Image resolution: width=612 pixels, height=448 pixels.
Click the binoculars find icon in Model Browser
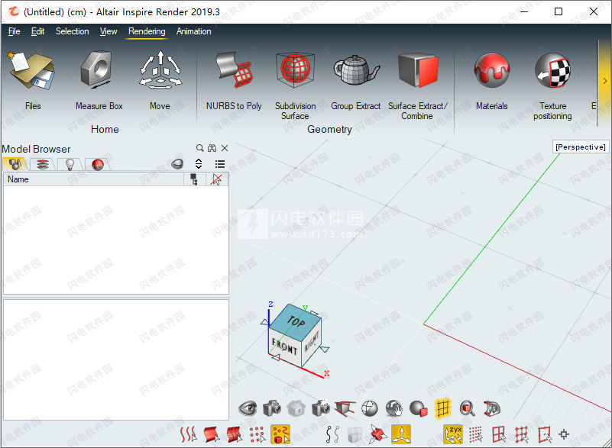212,148
